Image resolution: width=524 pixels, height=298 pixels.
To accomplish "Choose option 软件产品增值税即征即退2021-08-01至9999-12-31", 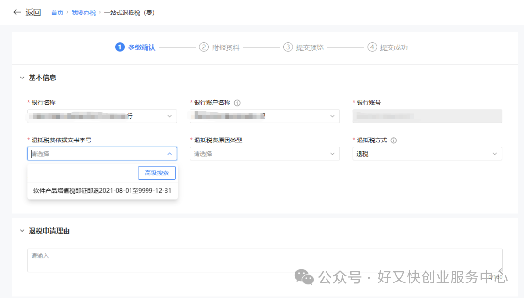I will (102, 191).
